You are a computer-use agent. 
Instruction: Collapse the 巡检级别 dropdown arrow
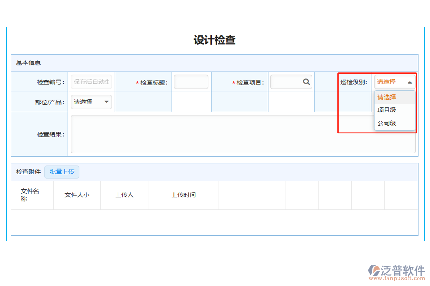[x=410, y=82]
